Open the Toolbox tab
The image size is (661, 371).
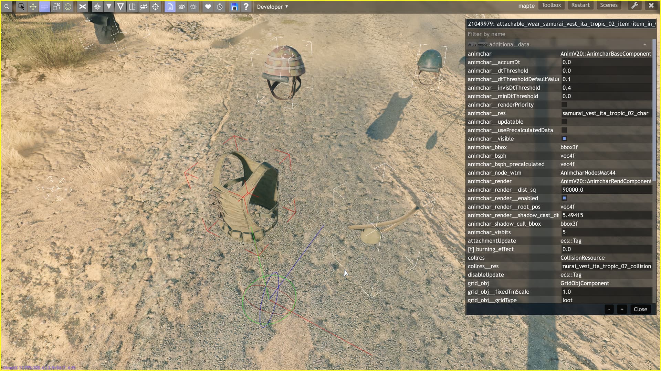point(551,5)
